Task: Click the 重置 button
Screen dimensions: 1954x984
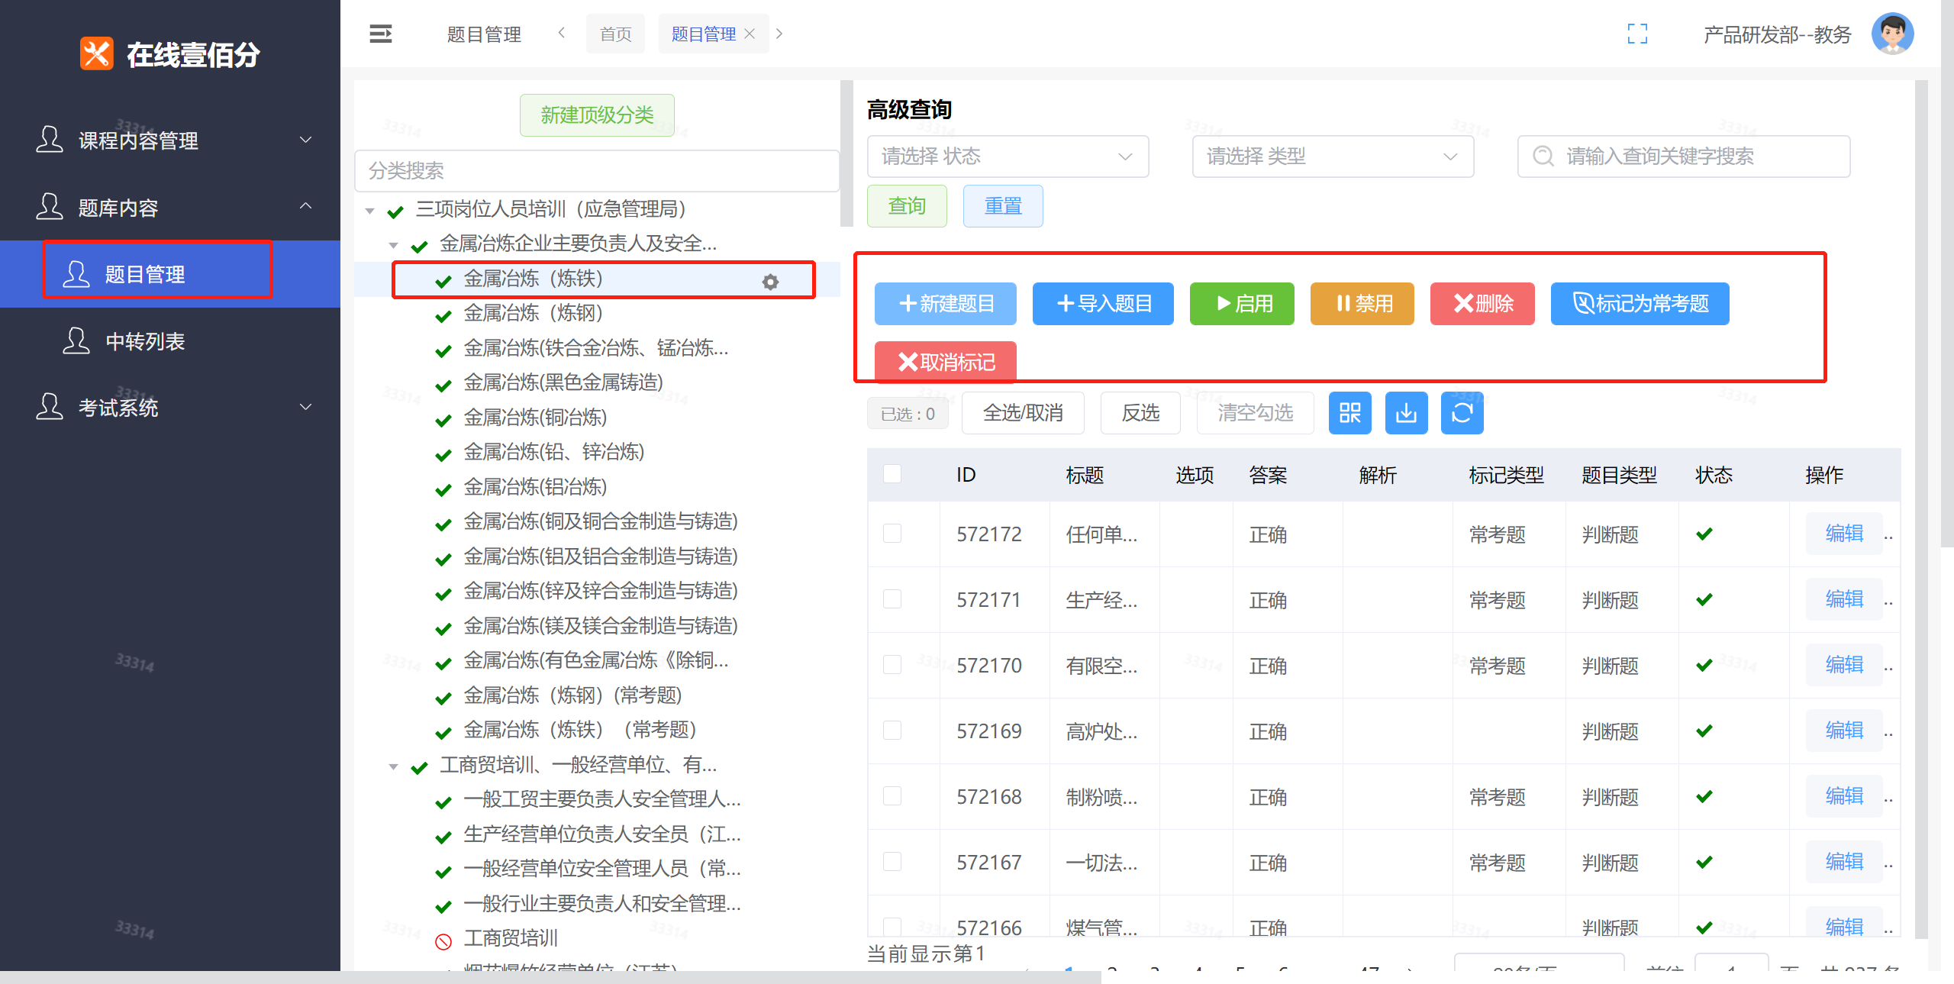Action: (1003, 205)
